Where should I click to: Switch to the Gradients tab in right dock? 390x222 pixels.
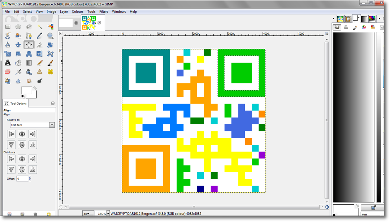click(364, 19)
